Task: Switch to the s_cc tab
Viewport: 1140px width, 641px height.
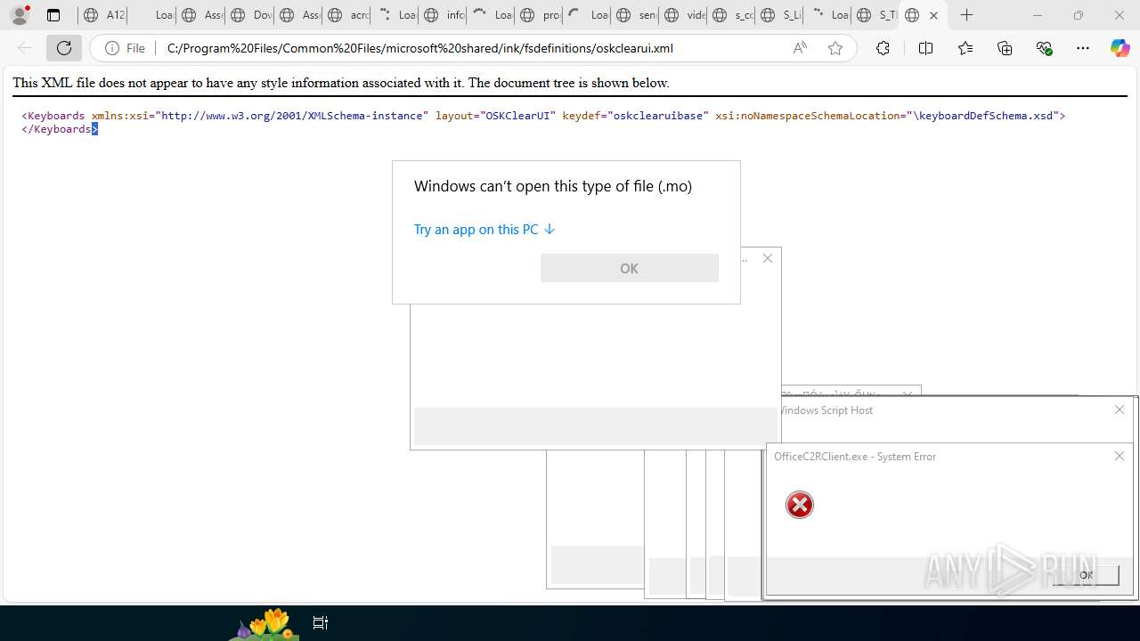Action: pos(731,15)
